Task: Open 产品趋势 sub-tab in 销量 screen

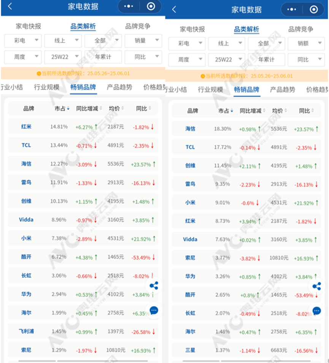Action: click(119, 87)
